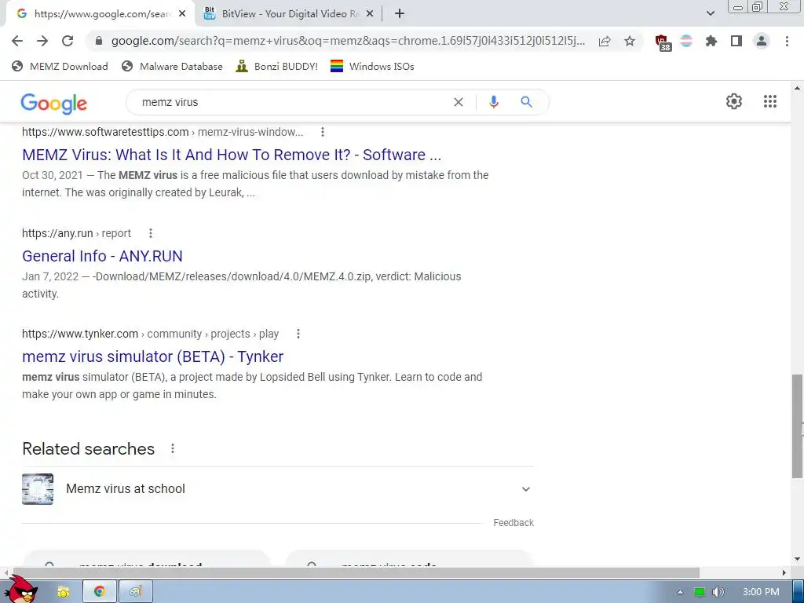Open options for any.run result
804x603 pixels.
[x=150, y=233]
